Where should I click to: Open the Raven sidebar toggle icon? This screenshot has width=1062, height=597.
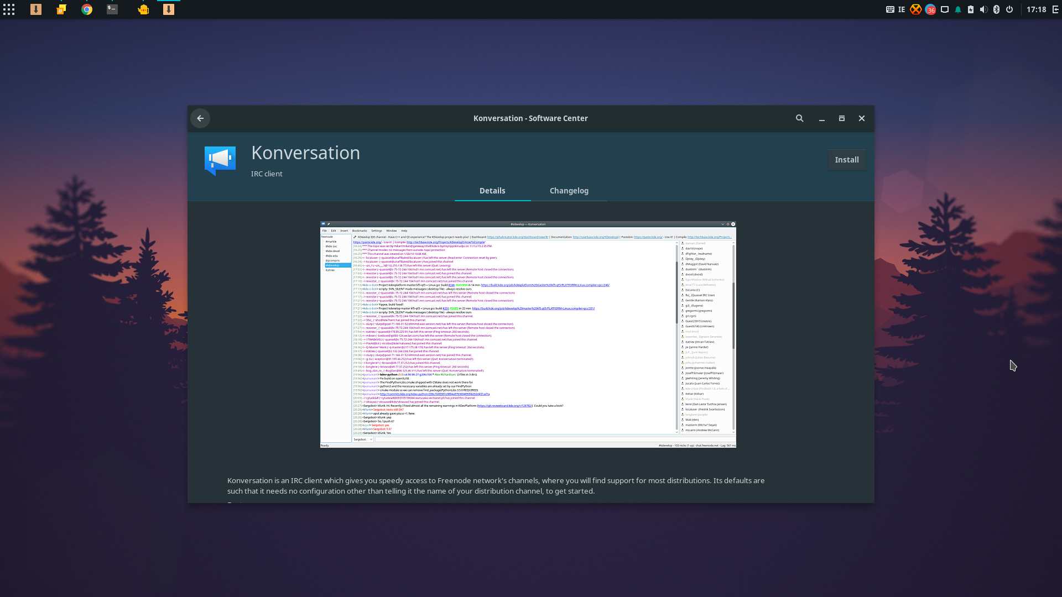(x=1055, y=9)
